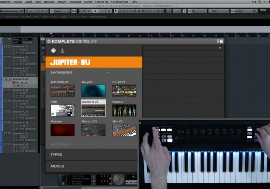Pick the CS-80 V2 instrument thumbnail
The image size is (270, 189).
(124, 90)
